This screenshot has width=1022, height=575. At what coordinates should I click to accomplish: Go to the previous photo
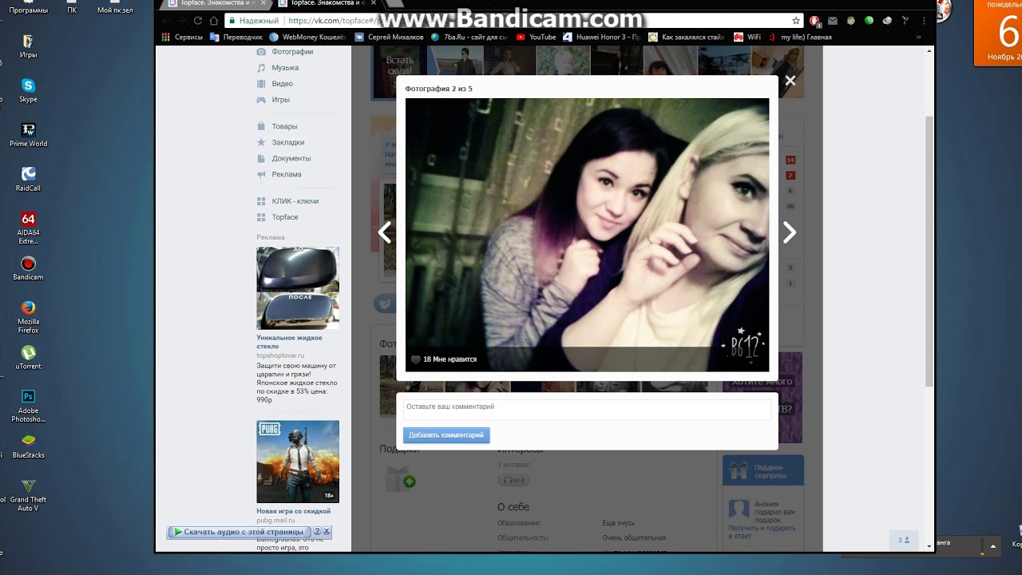coord(385,232)
